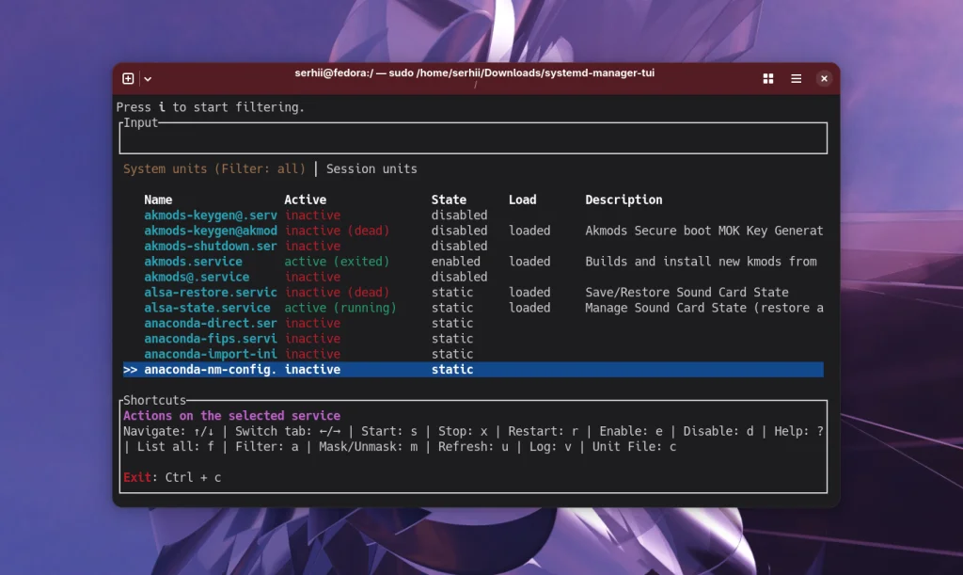Click the 'Filter: a' shortcut

[x=266, y=447]
